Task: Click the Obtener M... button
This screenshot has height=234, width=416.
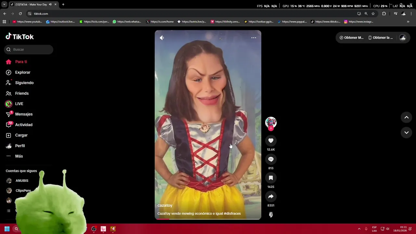Action: (x=352, y=38)
